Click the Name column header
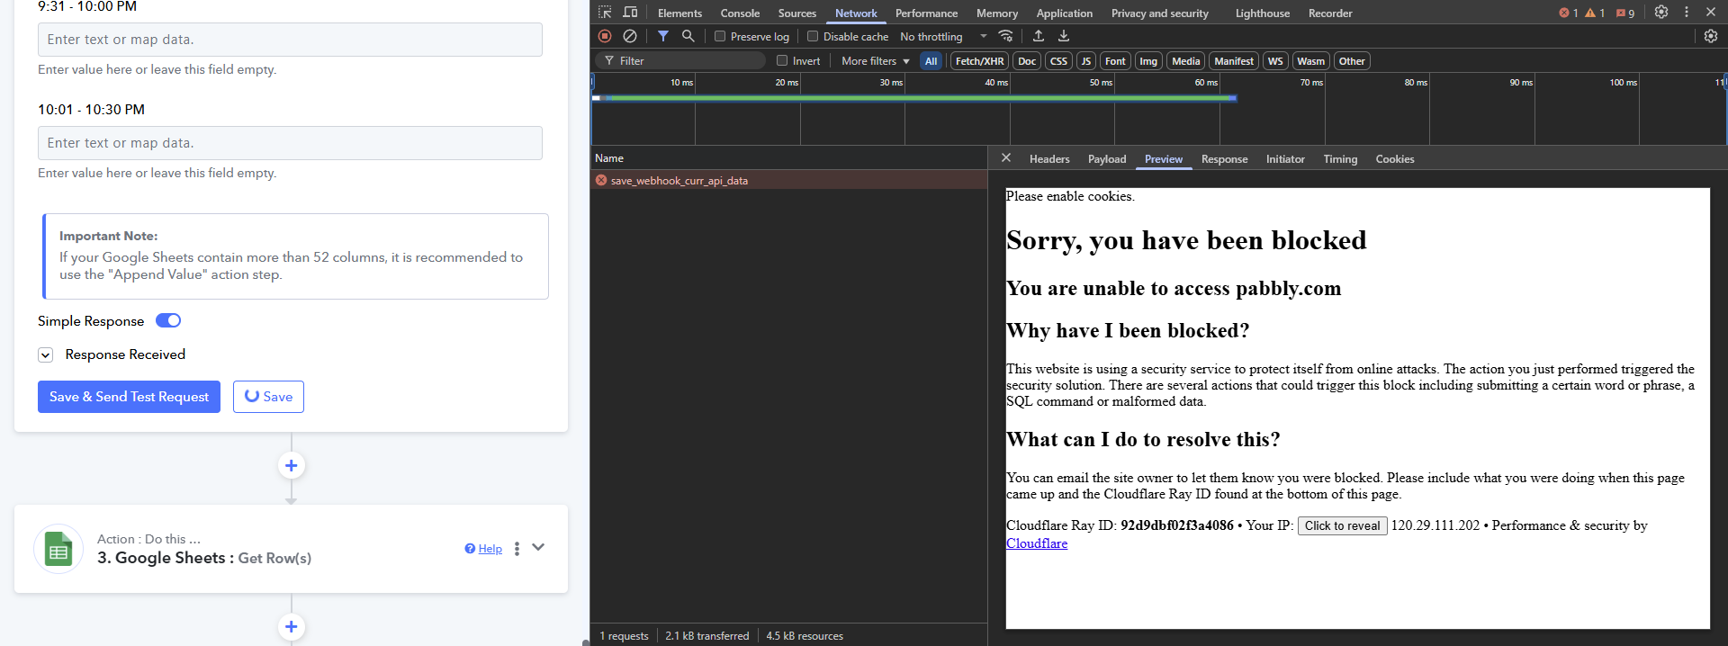Screen dimensions: 1728x646 tap(788, 157)
